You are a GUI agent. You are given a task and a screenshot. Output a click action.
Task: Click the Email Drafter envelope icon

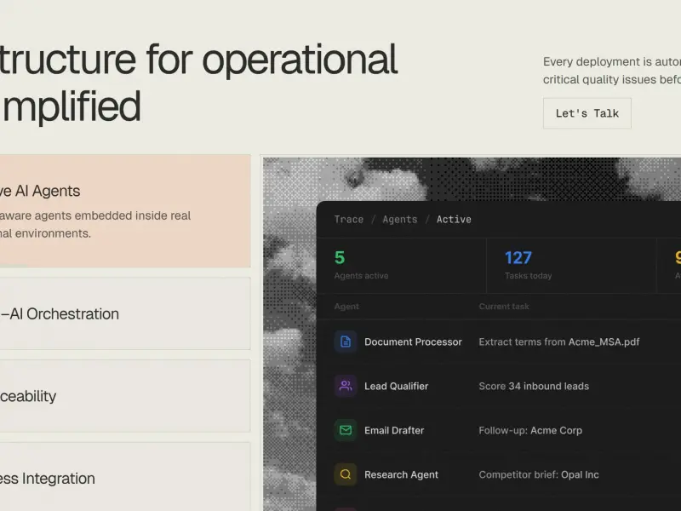(x=346, y=430)
